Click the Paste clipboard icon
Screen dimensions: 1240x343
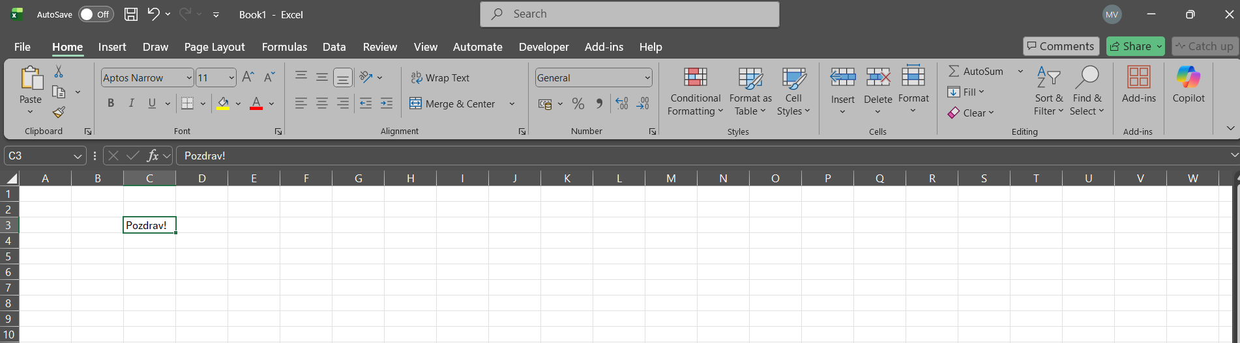(x=31, y=78)
